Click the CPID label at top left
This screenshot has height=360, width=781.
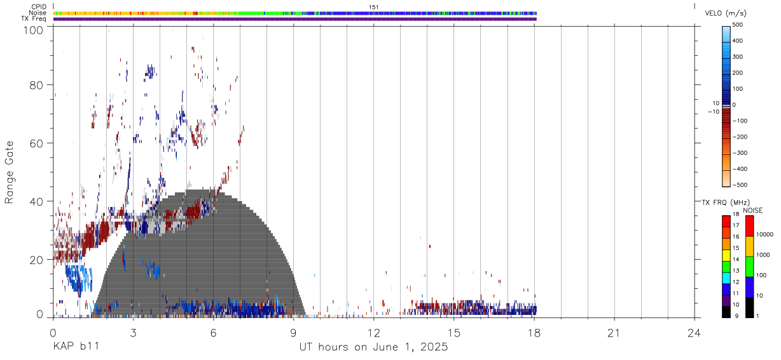pos(39,7)
